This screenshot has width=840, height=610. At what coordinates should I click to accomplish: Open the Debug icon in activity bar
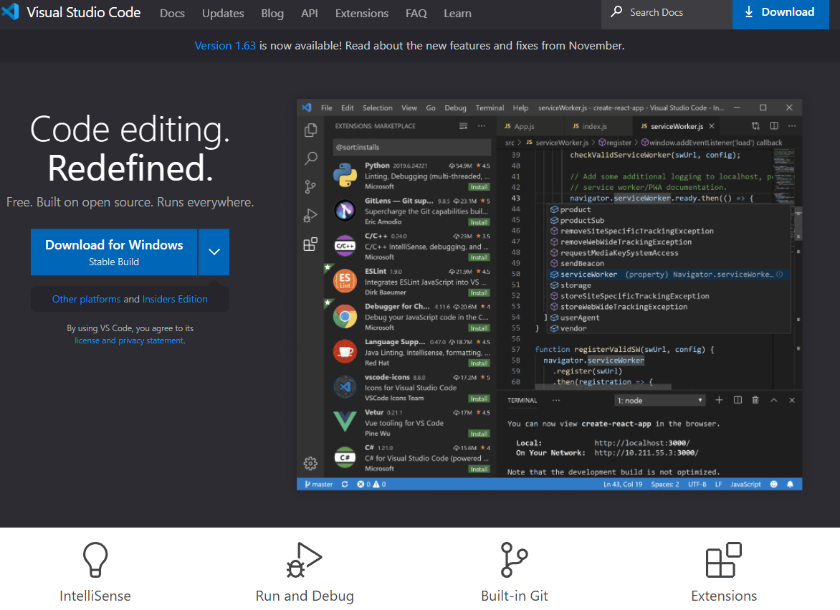311,215
